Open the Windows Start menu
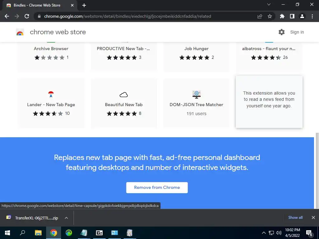319x239 pixels. [x=7, y=233]
